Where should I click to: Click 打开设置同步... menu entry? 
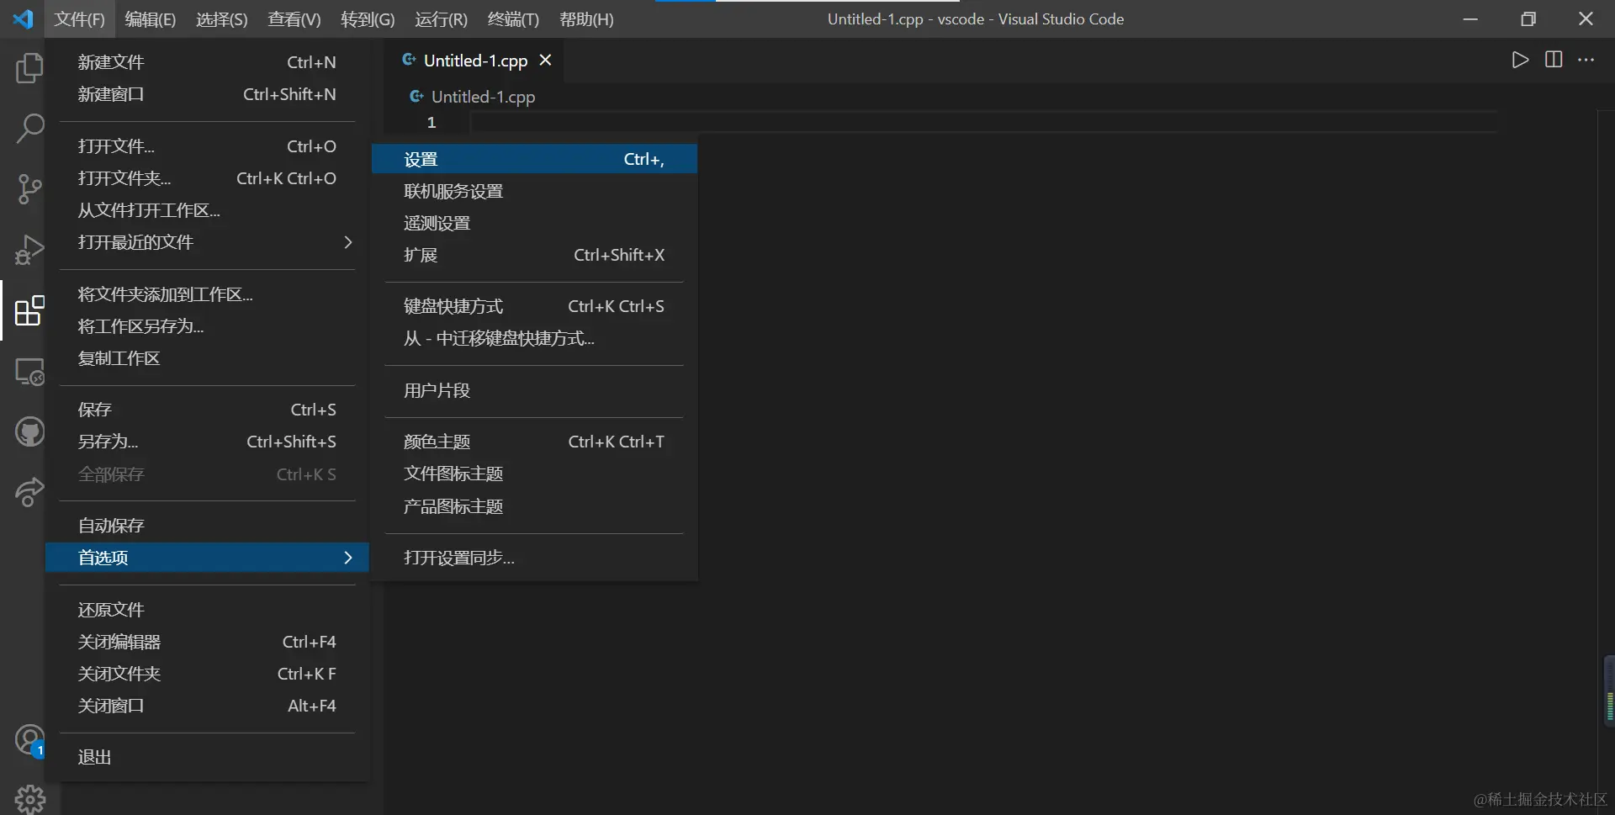[x=534, y=558]
